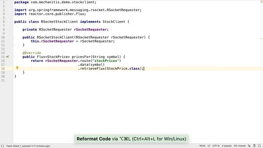Click fold end marker on line 12

click(x=13, y=45)
